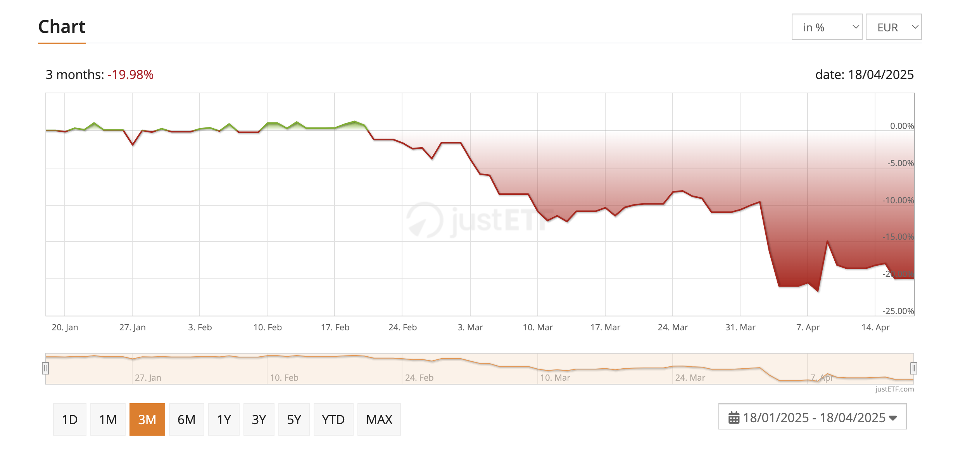This screenshot has height=450, width=977.
Task: Switch chart to 1Y range
Action: coord(224,419)
